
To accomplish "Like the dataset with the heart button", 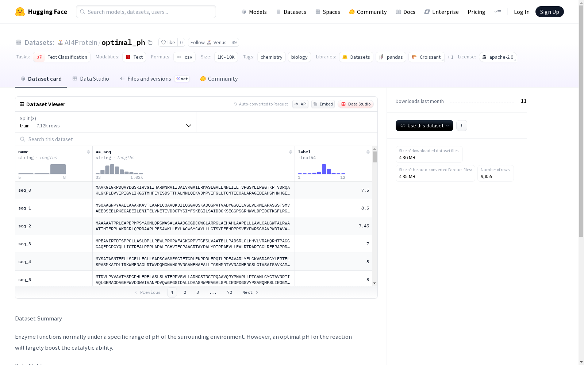I will (x=168, y=42).
